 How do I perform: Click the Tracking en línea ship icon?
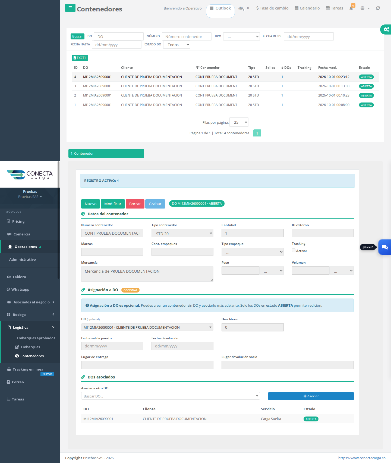click(9, 369)
